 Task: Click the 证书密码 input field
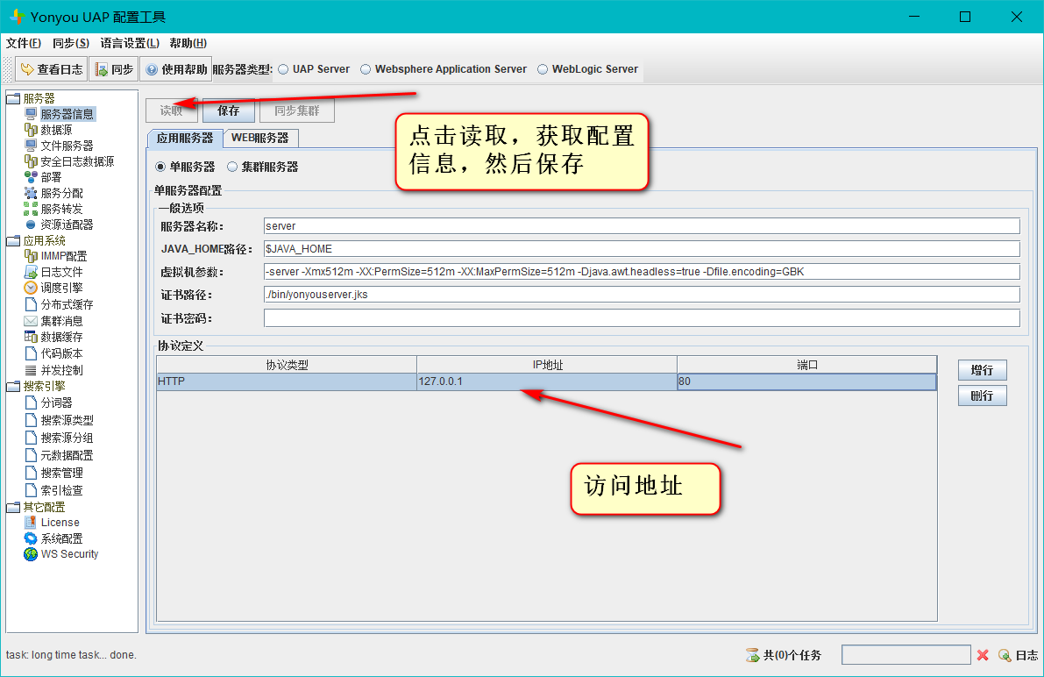click(642, 317)
